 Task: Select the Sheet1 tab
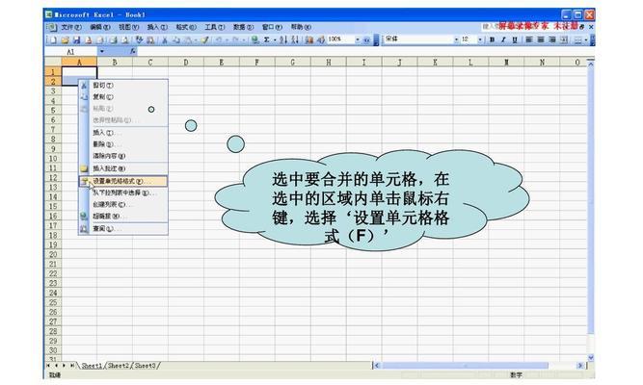tap(92, 366)
